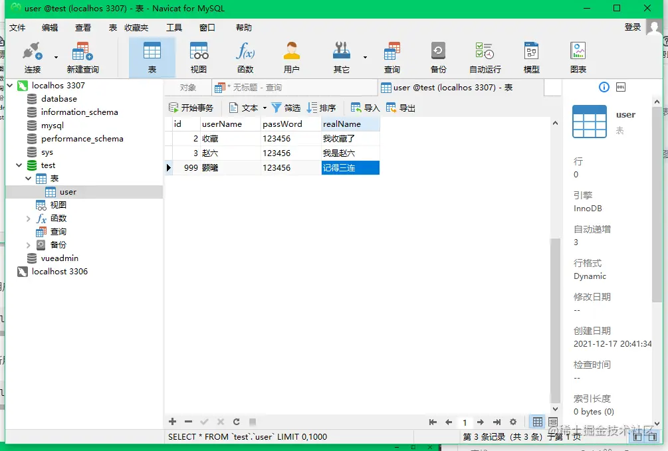The height and width of the screenshot is (451, 668).
Task: Collapse the 表 tables folder
Action: [28, 179]
